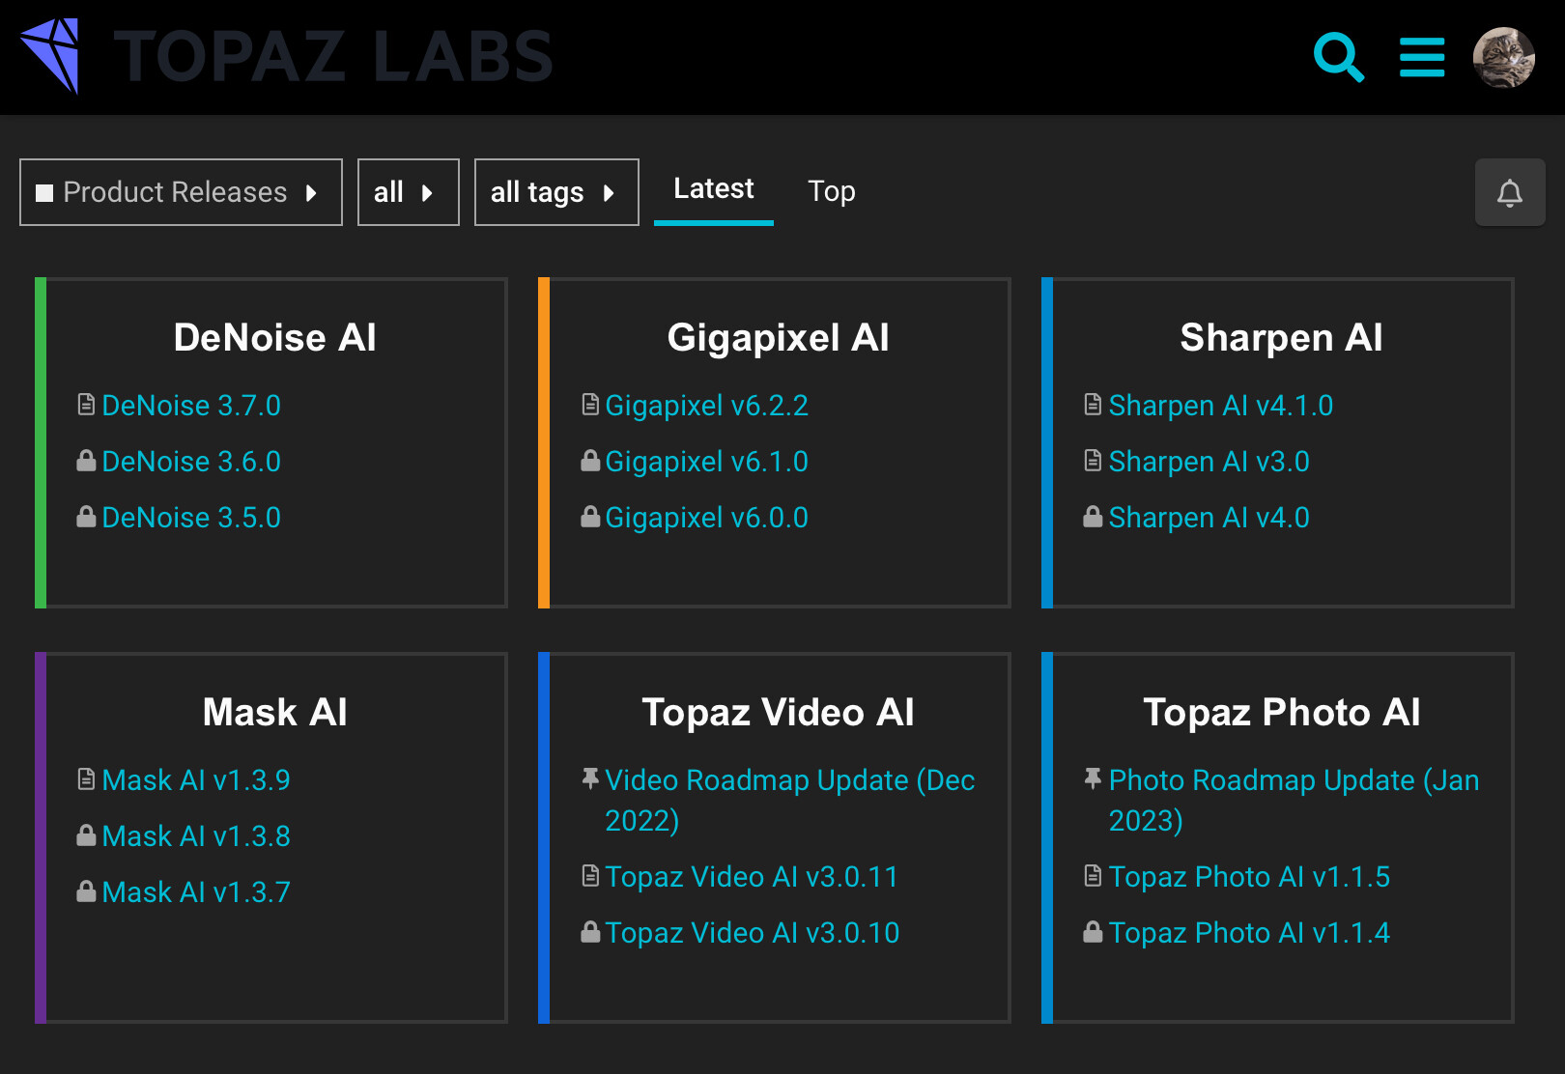Expand the 'all tags' filter dropdown

pos(556,192)
